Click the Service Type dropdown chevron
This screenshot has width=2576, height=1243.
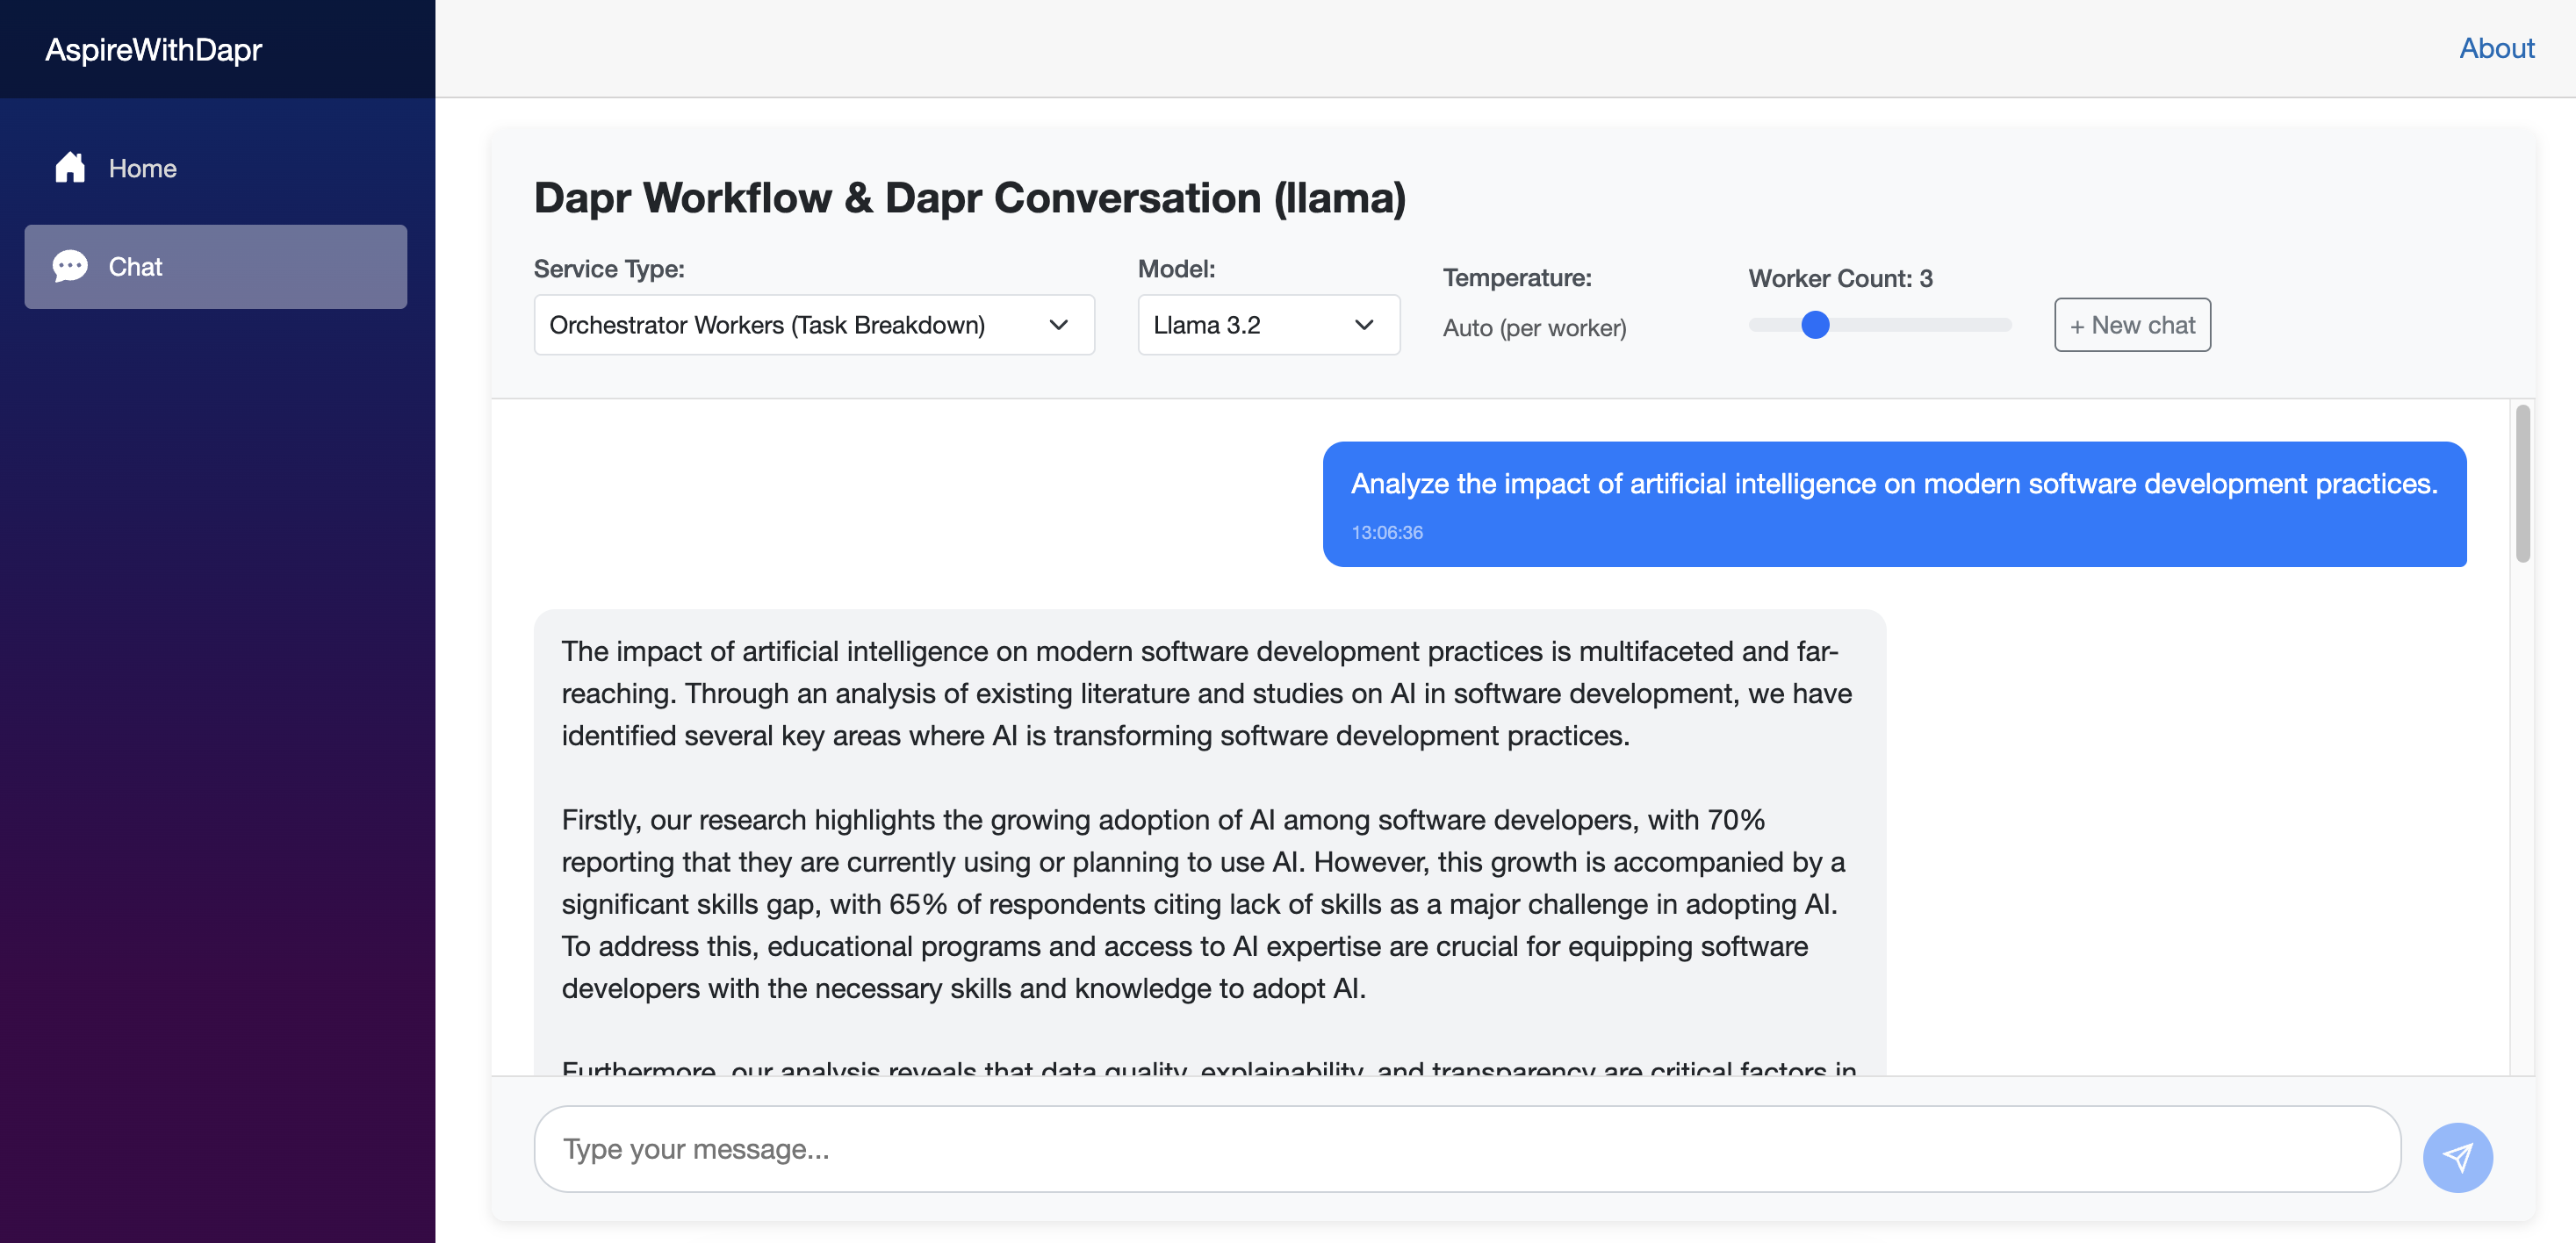1058,325
